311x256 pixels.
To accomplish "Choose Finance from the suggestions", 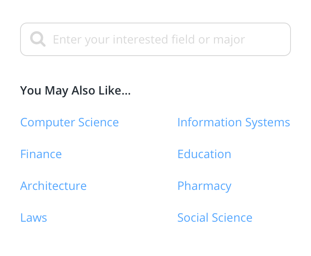I will [x=41, y=154].
